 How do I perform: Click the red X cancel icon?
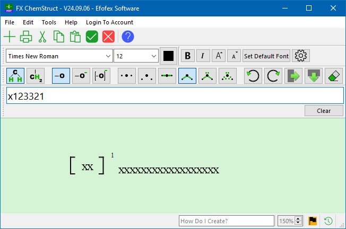coord(108,37)
